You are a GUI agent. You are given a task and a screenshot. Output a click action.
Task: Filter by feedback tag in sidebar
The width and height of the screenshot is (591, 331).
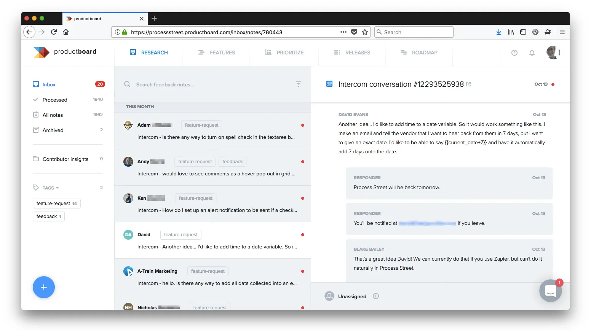coord(49,216)
